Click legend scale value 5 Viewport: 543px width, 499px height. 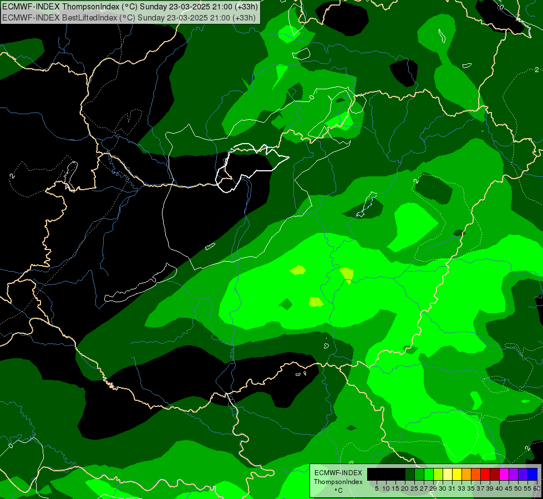(377, 488)
